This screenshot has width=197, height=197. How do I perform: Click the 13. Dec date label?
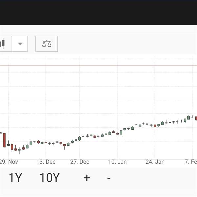tap(46, 162)
